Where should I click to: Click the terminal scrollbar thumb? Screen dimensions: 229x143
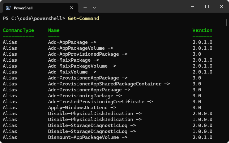click(227, 23)
